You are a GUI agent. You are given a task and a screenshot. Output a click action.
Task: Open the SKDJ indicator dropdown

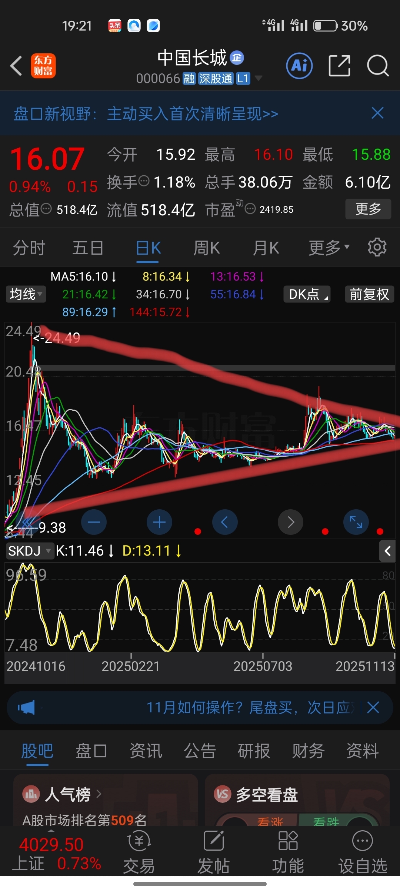click(x=30, y=551)
